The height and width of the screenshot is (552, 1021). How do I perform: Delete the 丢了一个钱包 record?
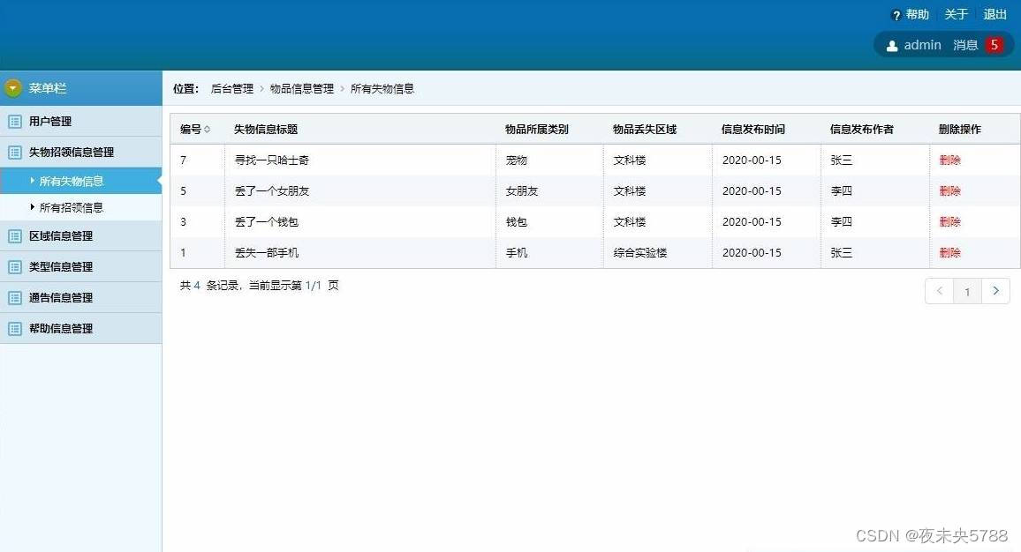point(950,222)
